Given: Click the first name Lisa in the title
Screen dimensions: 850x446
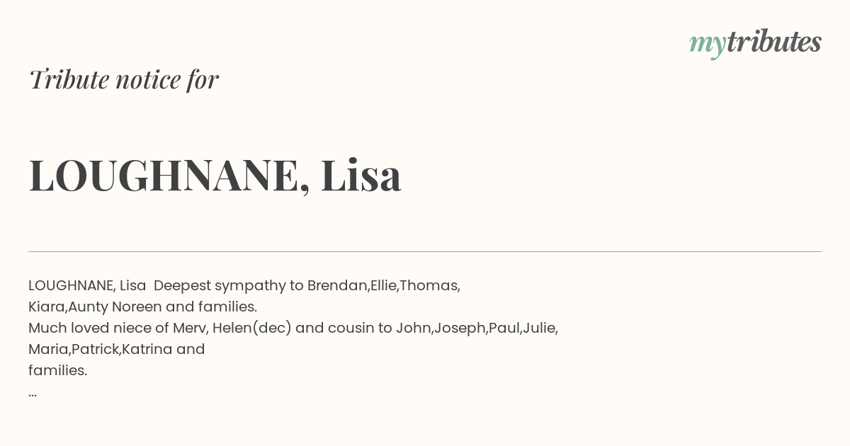Looking at the screenshot, I should click(x=361, y=174).
